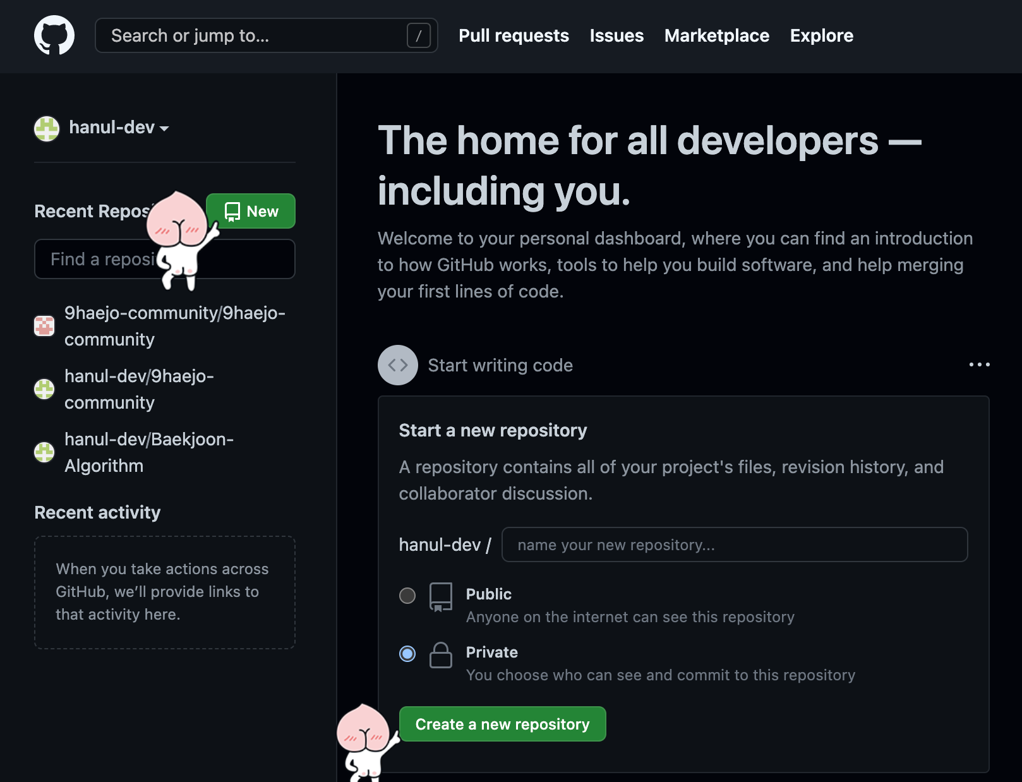Click the 'hanul-dev /' owner prefix label
1022x782 pixels.
[445, 544]
